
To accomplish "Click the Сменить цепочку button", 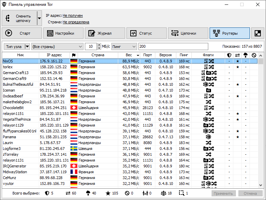I will point(19,18).
